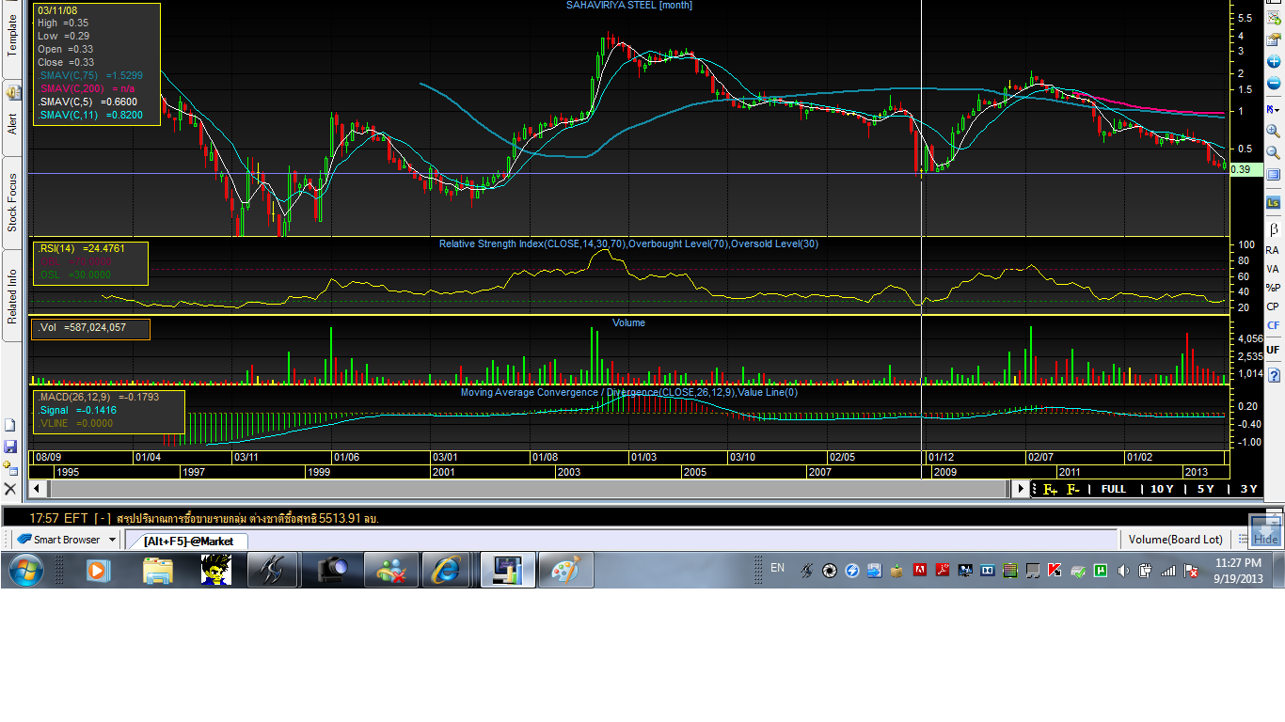Open Internet Explorer from taskbar
Screen dimensions: 1285x722
[445, 570]
